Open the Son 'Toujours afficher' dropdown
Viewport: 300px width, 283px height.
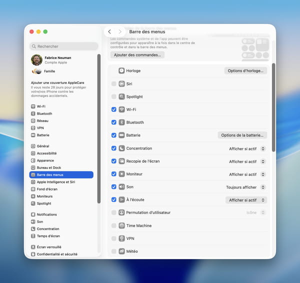coord(245,187)
